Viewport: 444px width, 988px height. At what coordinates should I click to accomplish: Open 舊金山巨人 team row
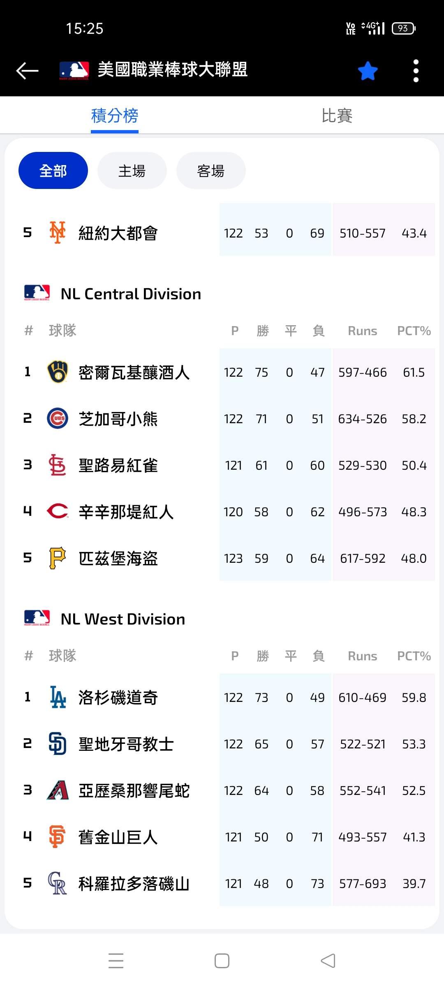click(x=222, y=837)
